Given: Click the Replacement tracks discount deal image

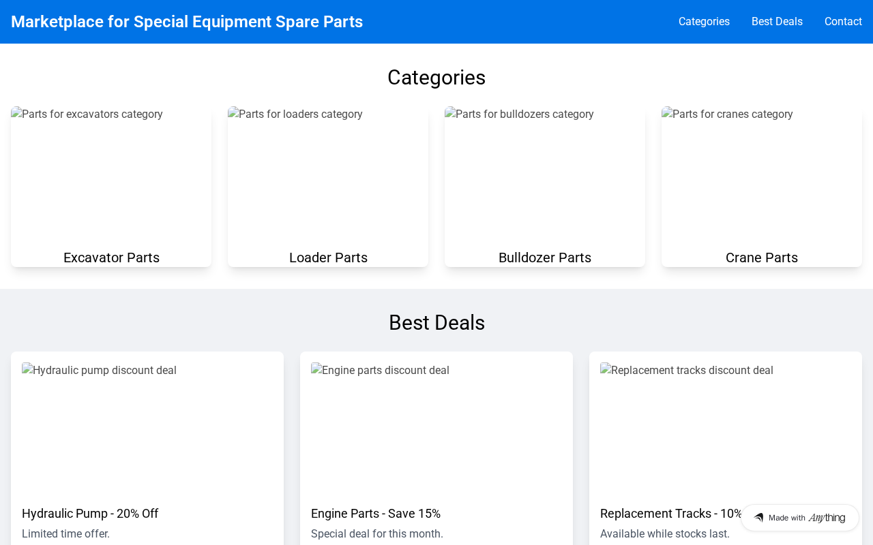Looking at the screenshot, I should 726,428.
